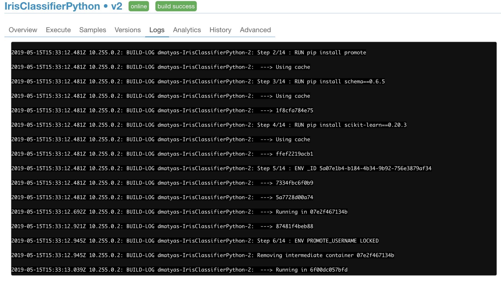View the Versions tab
The height and width of the screenshot is (281, 501).
[x=128, y=30]
